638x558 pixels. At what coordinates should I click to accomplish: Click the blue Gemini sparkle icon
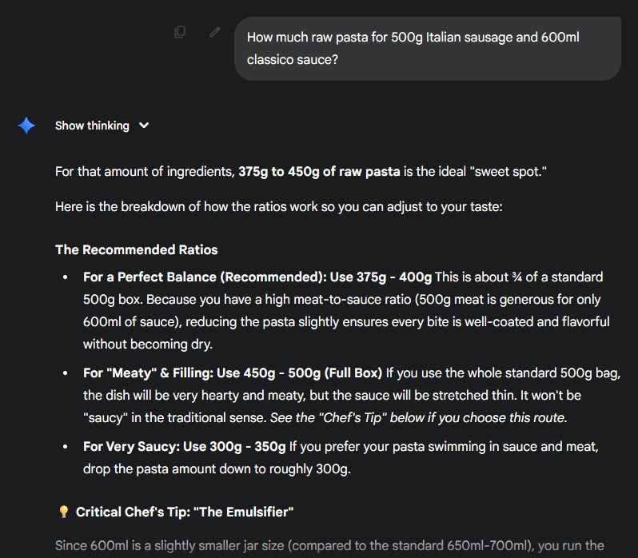[x=26, y=126]
